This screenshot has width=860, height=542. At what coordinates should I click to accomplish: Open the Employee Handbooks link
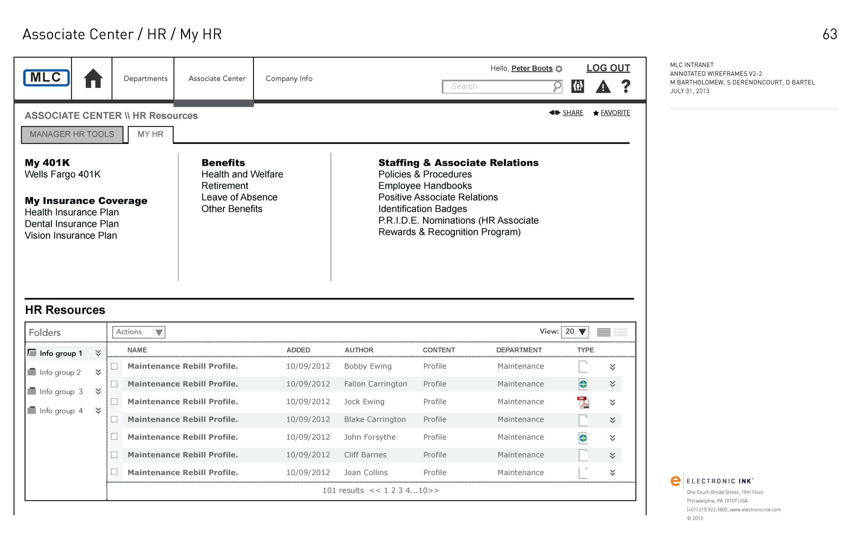pos(425,186)
